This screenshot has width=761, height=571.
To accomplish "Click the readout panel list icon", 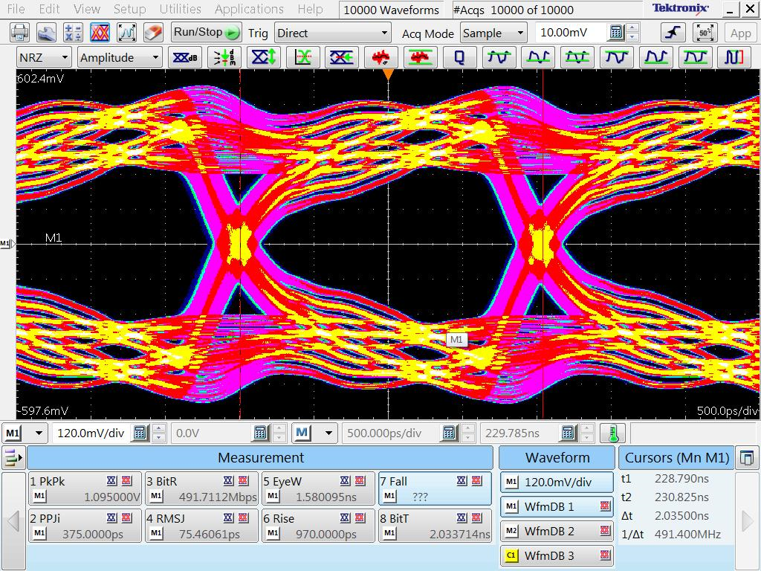I will coord(13,457).
